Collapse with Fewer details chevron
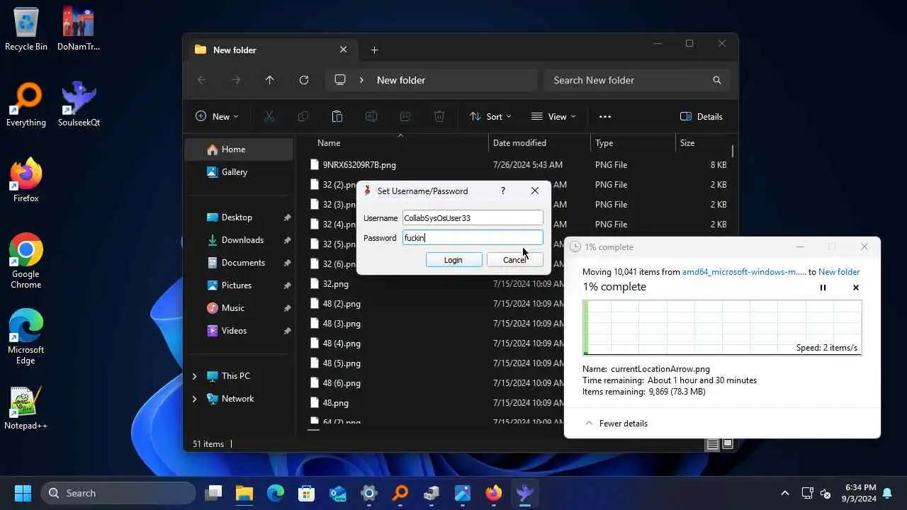The image size is (907, 510). 589,424
